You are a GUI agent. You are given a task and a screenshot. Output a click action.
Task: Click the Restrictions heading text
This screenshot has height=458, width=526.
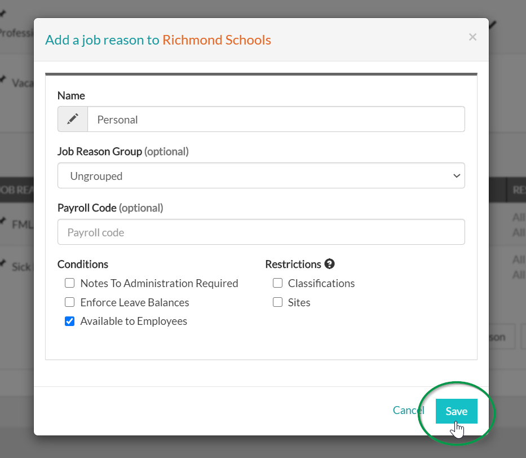(293, 265)
